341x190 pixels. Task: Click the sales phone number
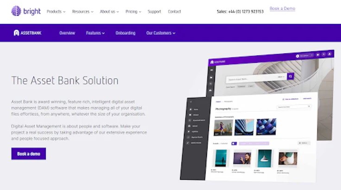click(240, 12)
